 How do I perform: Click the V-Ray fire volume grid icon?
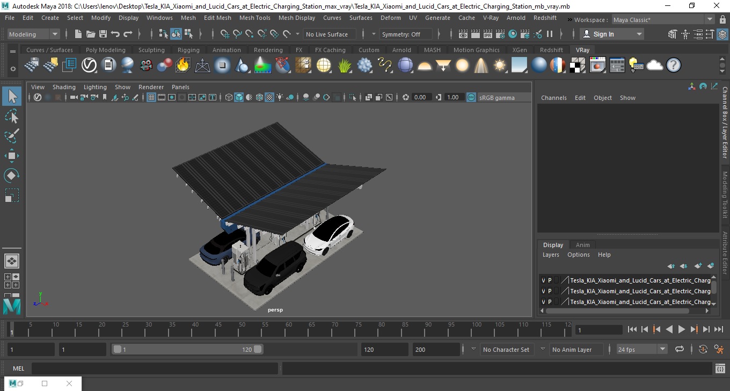point(183,66)
